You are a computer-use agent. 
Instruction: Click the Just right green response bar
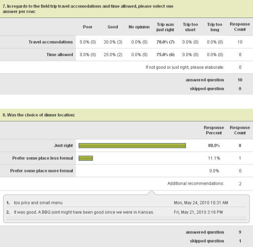point(132,146)
